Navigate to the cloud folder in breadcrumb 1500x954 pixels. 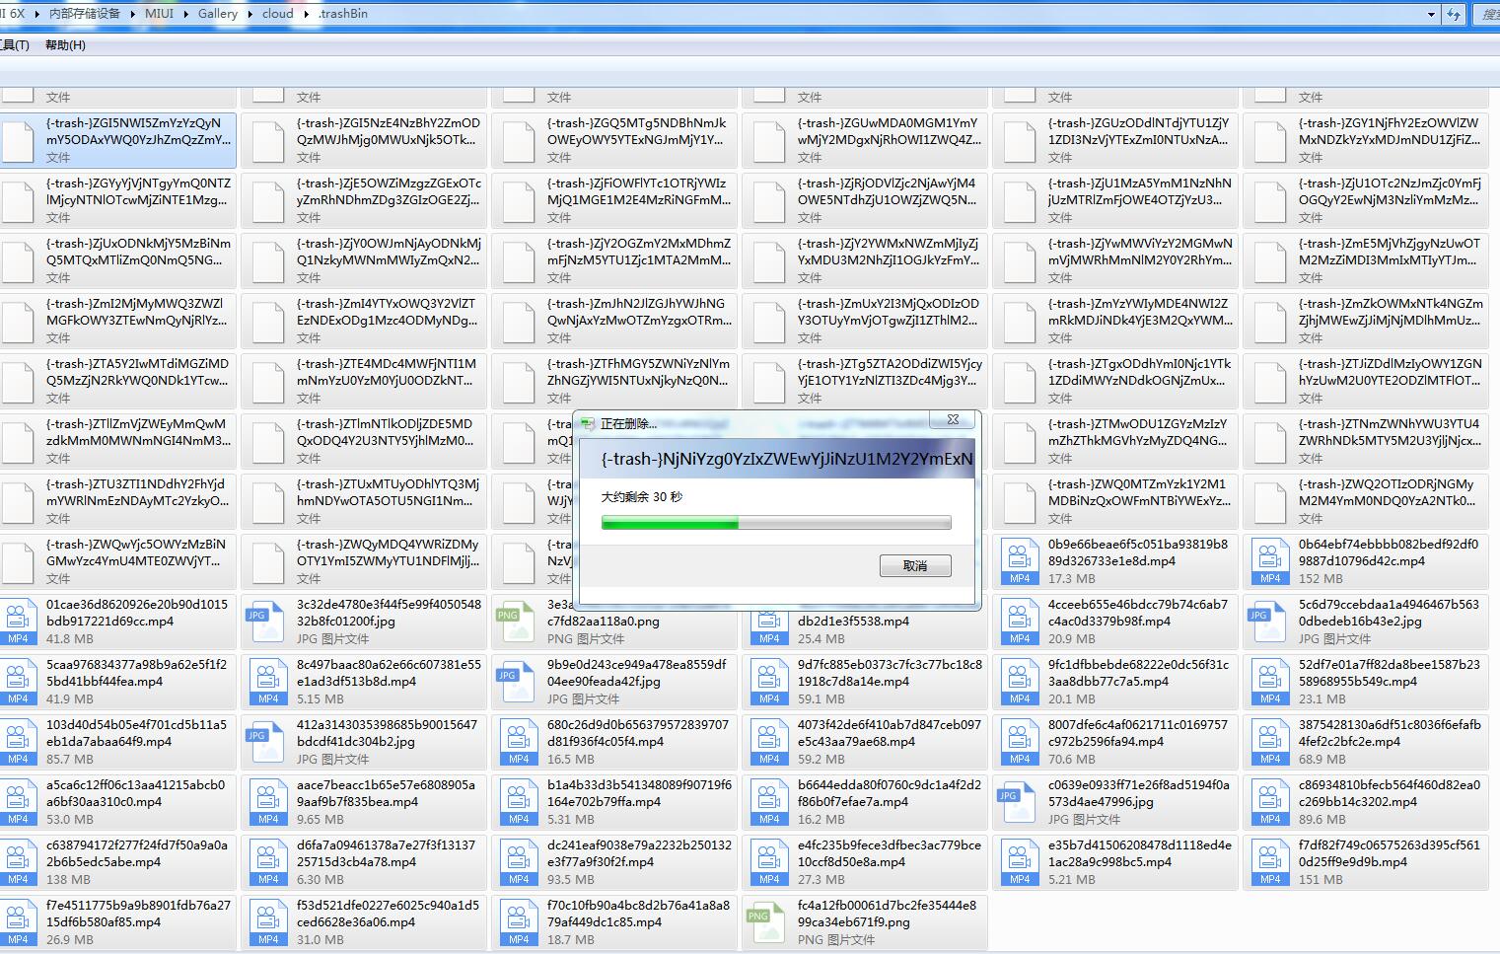point(277,14)
